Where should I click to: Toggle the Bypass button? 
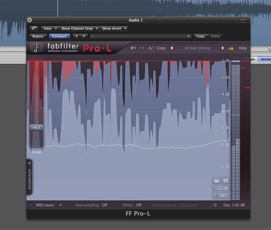pos(38,36)
